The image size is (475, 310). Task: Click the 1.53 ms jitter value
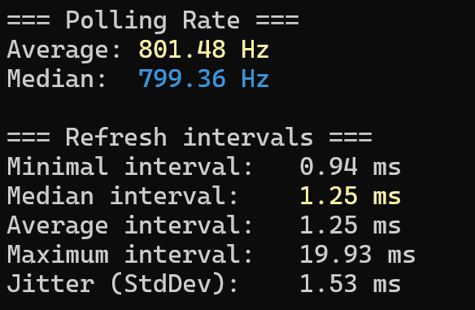click(x=351, y=284)
